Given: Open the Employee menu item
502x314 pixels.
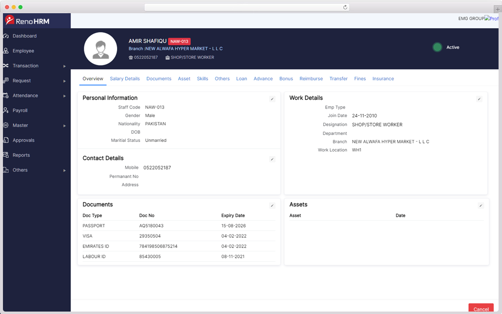Looking at the screenshot, I should click(23, 51).
